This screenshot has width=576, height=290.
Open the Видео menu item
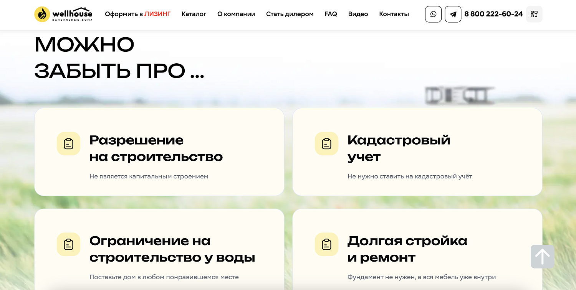tap(358, 14)
